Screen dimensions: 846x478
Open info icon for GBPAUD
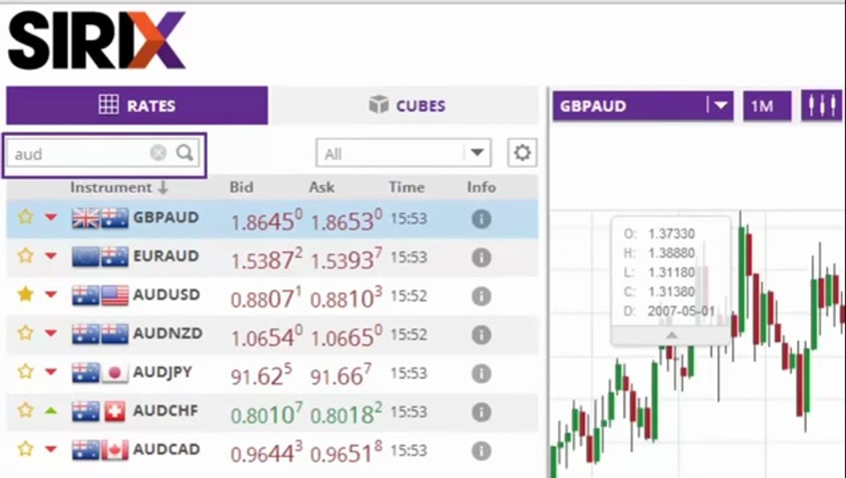click(481, 219)
